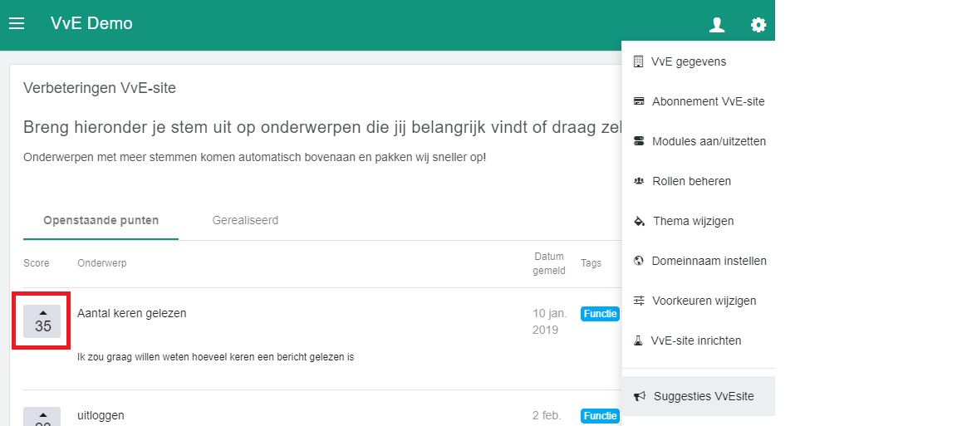Click the paint bucket icon beside Thema wijzigen
962x426 pixels.
tap(639, 221)
